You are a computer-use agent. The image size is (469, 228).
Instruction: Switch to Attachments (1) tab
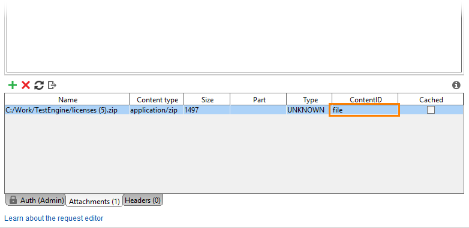(x=94, y=202)
